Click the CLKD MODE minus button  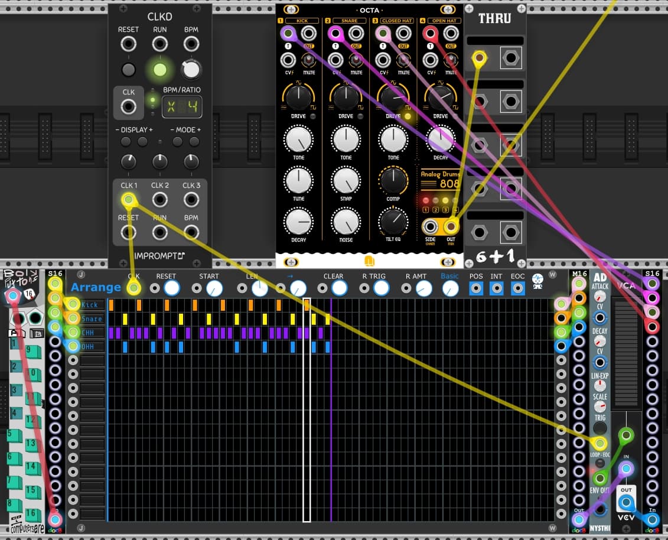[x=177, y=142]
